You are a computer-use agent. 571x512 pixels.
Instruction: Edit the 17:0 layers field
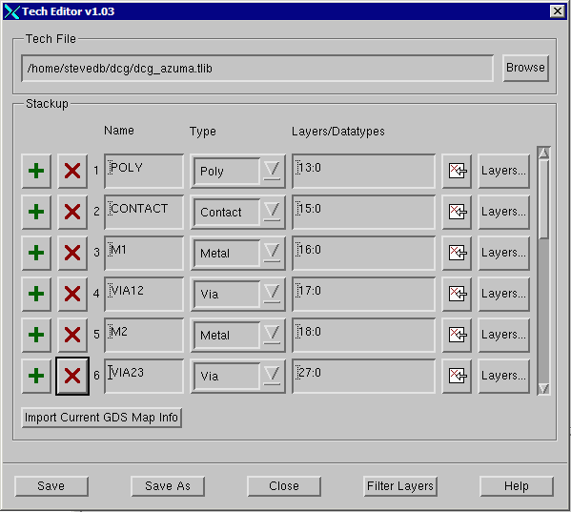point(364,294)
